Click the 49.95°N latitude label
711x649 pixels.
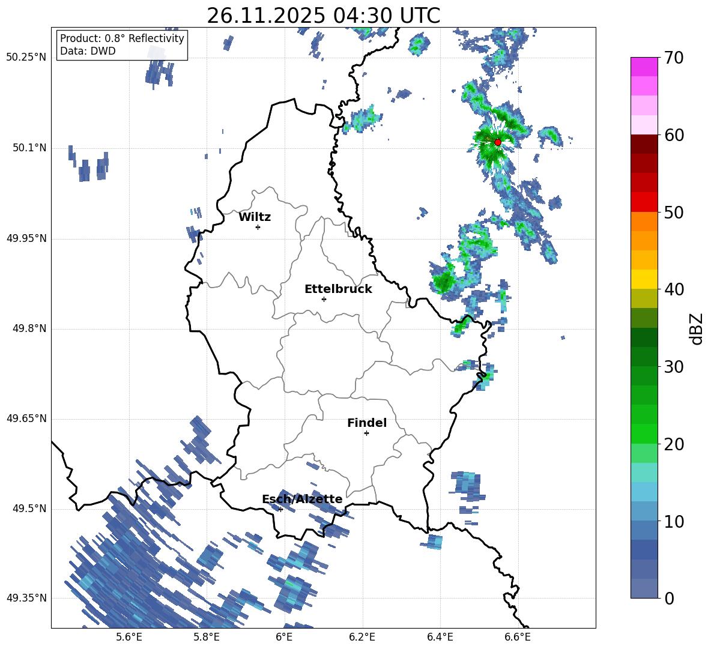26,238
